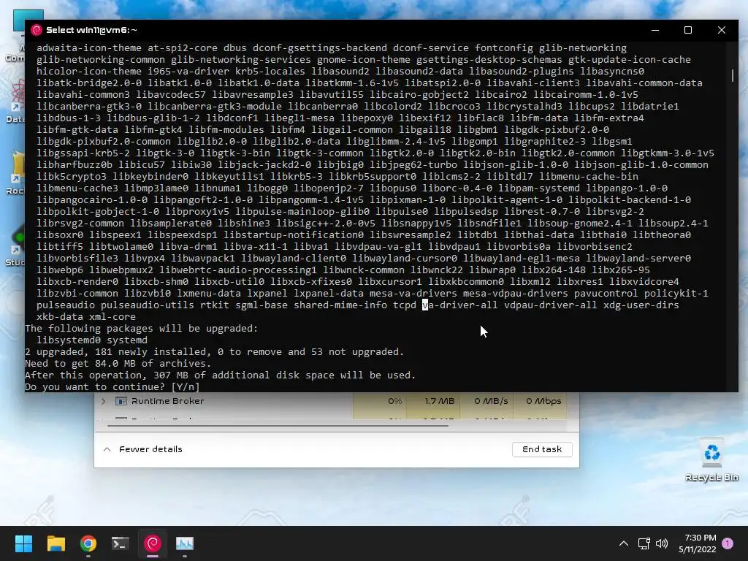Expand the Runtime Broker process row
Screen dimensions: 748x561
104,401
